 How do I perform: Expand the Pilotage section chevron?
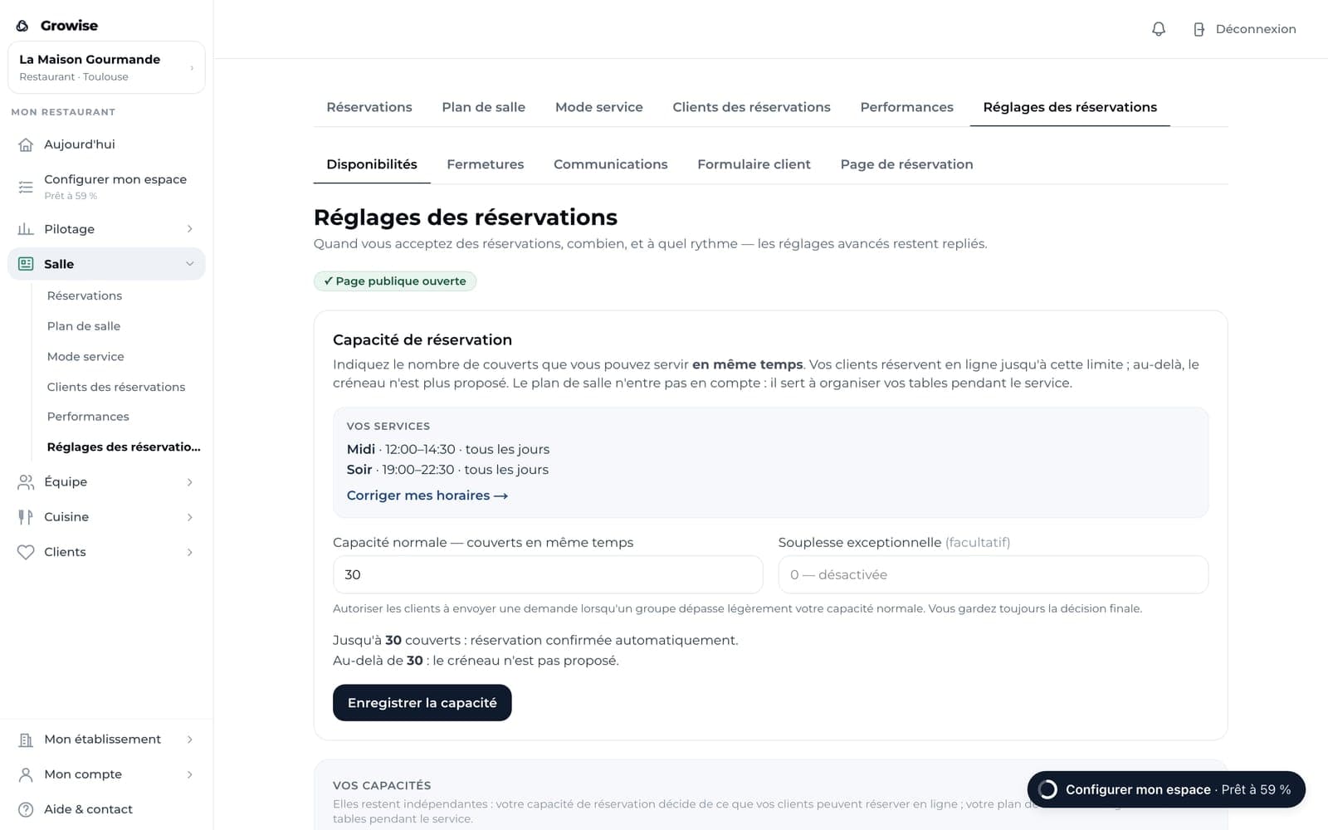coord(189,229)
